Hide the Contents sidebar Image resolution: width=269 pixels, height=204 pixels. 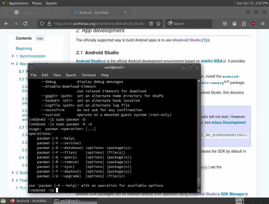tap(40, 39)
